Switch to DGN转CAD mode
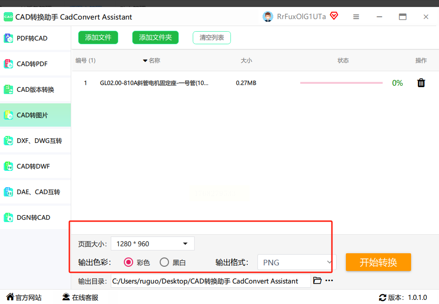Screen dimensions: 439x304 tap(35, 217)
